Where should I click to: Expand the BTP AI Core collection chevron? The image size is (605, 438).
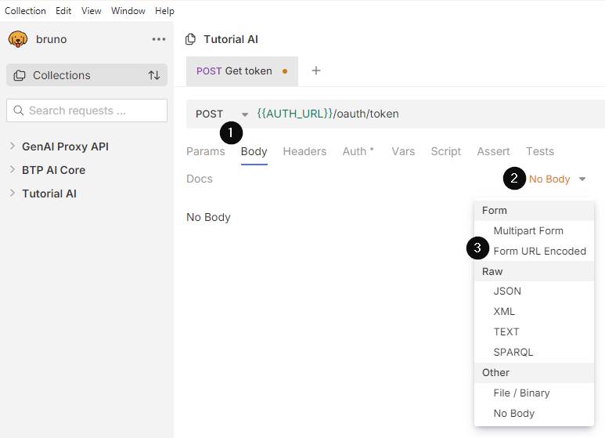click(13, 169)
